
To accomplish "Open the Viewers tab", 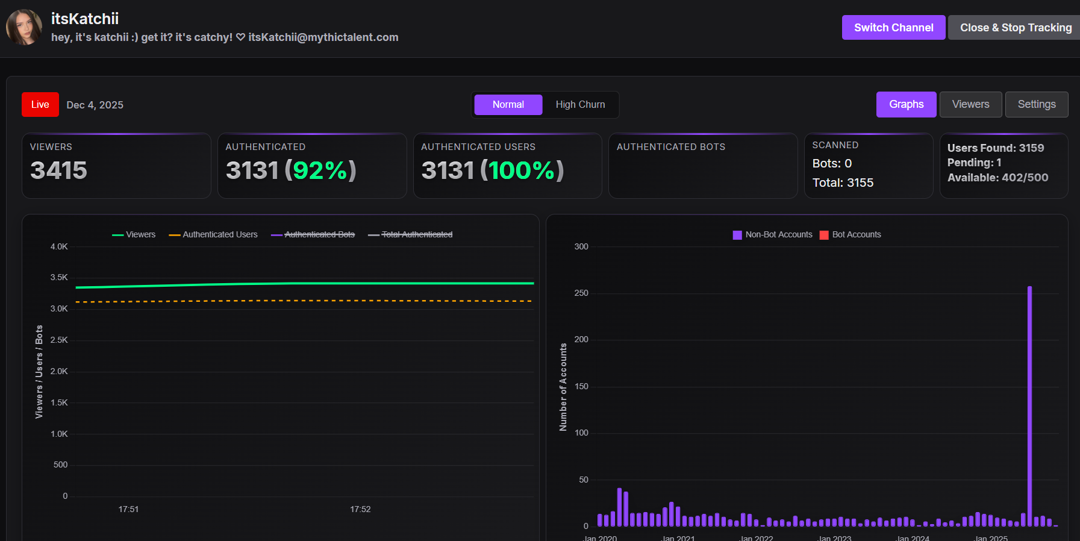I will click(x=970, y=104).
